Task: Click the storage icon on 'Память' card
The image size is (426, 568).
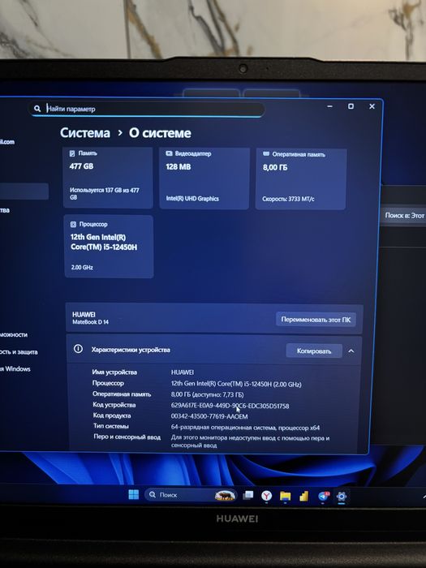Action: click(72, 153)
